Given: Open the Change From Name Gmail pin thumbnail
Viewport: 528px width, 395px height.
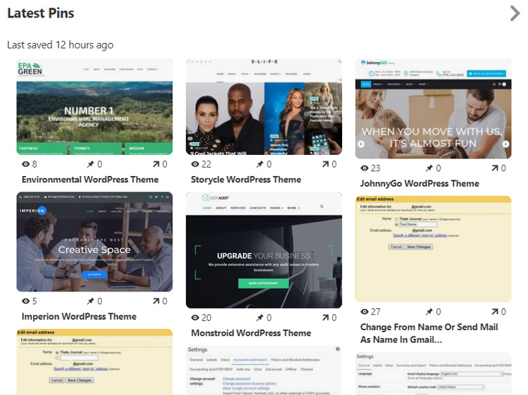Looking at the screenshot, I should [434, 249].
